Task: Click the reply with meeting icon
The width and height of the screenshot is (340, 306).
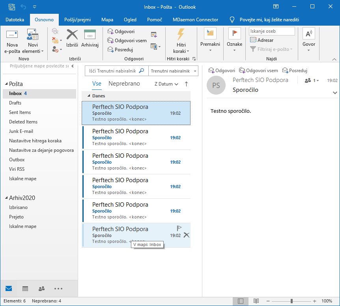Action: coord(154,34)
